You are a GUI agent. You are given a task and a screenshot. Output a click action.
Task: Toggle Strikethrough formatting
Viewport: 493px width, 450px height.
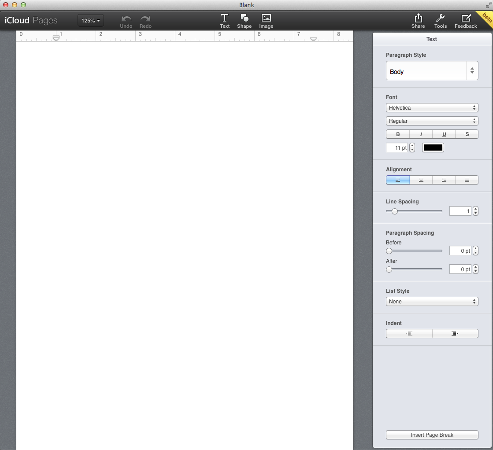pyautogui.click(x=467, y=134)
